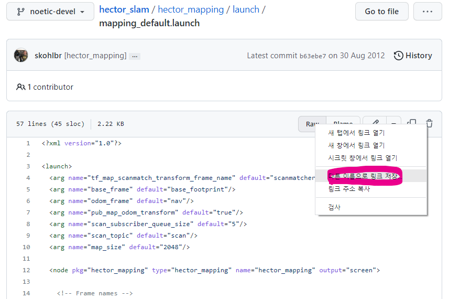
Task: Select '새 탭에서 링크 열기' menu item
Action: tap(371, 133)
